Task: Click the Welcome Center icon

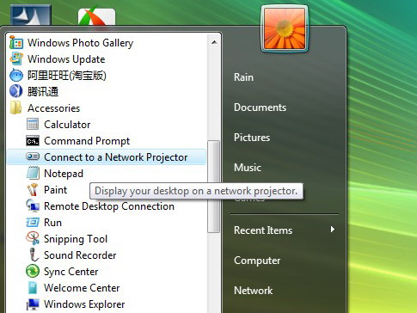Action: click(x=33, y=287)
